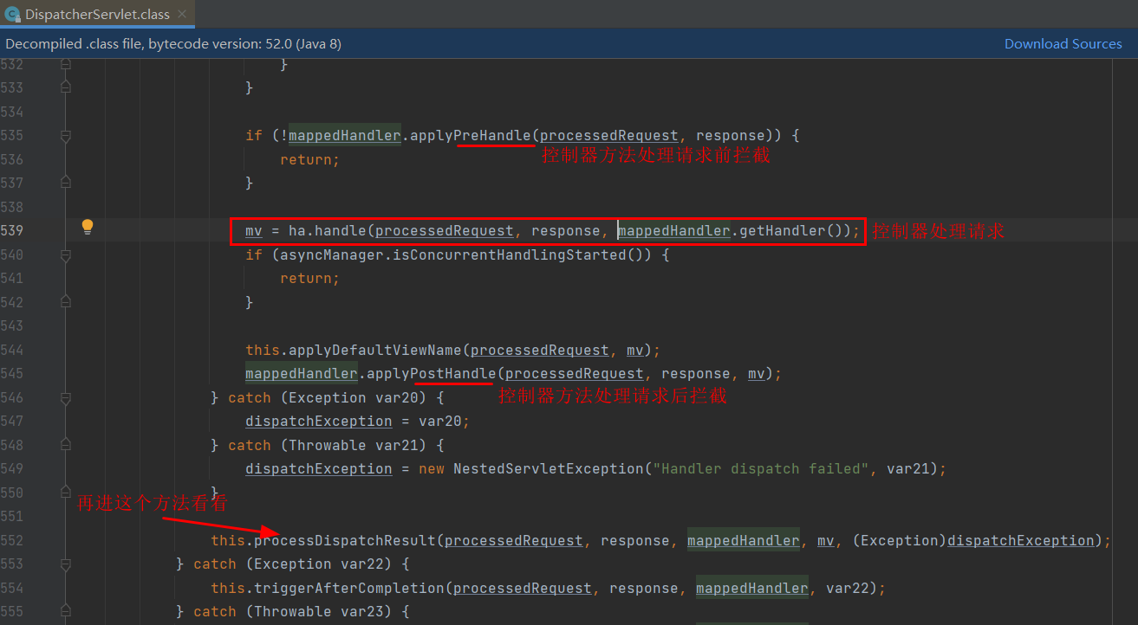Toggle the fold marker at line 535
1138x625 pixels.
tap(66, 135)
